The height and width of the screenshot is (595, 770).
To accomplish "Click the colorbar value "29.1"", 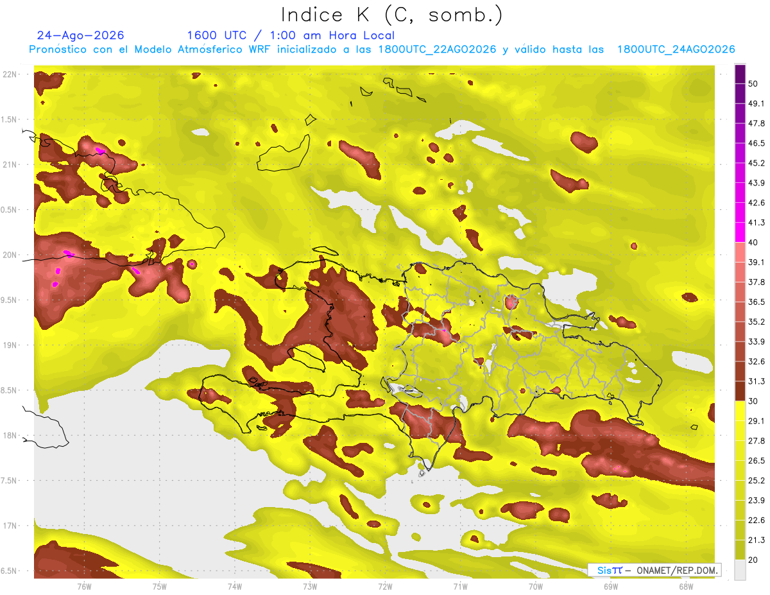I will (x=756, y=421).
